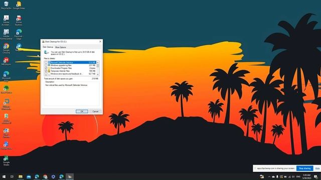Open the Adobe FormsCentral desktop icon
Screen dimensions: 321x180
pyautogui.click(x=6, y=34)
